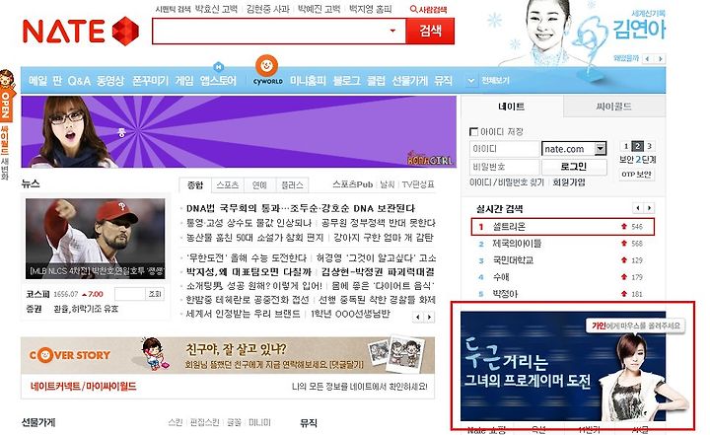
Task: Click the COVER STORY banner
Action: click(x=228, y=355)
